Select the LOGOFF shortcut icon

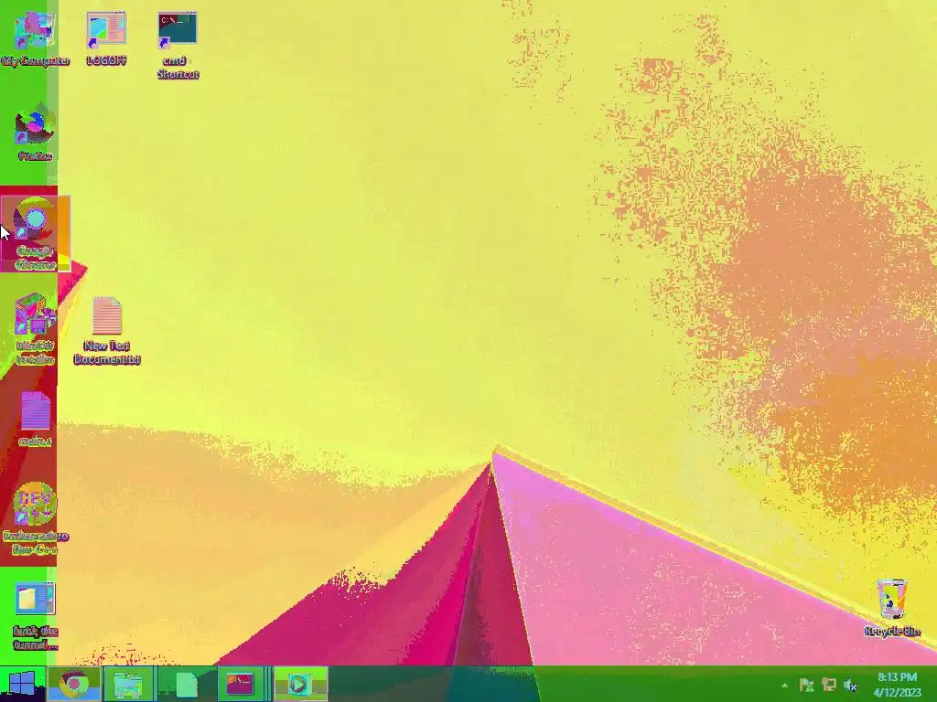pyautogui.click(x=106, y=38)
